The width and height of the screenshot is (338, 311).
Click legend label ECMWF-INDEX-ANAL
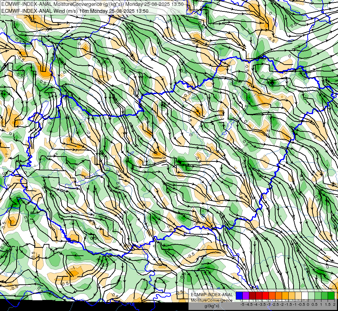[212, 295]
